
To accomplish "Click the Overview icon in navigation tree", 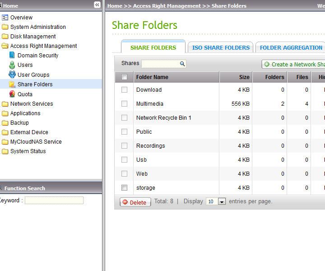I will pos(5,18).
